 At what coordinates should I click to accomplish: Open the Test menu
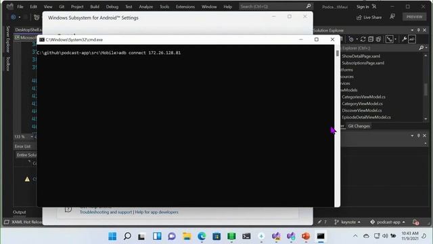[x=129, y=7]
